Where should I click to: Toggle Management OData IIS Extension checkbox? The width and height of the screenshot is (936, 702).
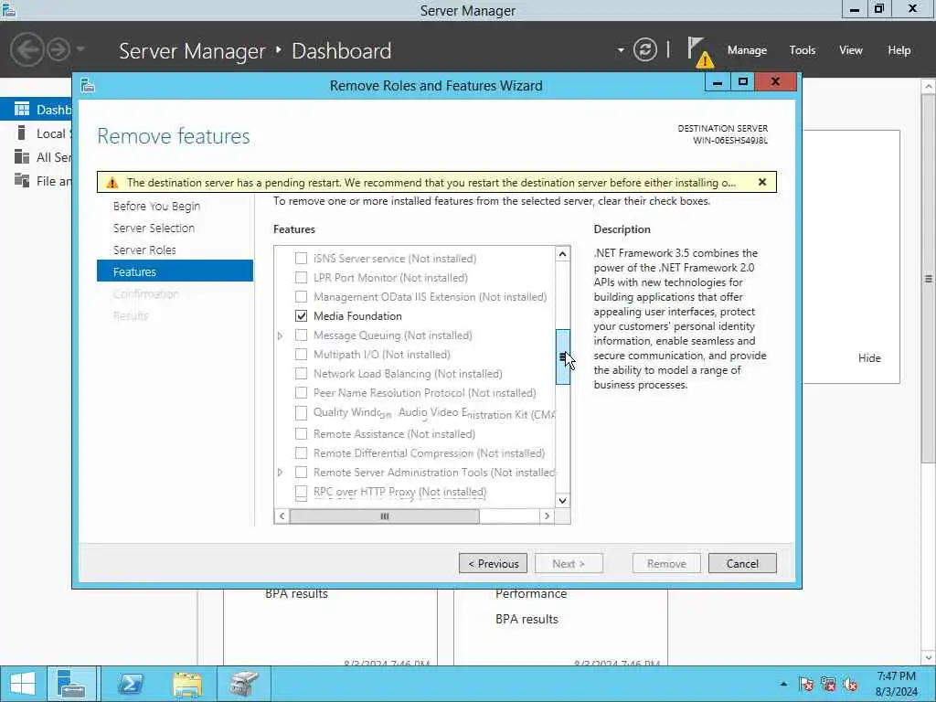(302, 297)
